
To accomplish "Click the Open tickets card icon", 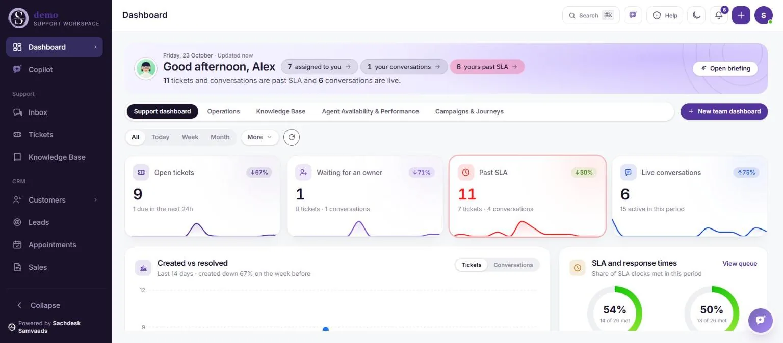I will [x=141, y=173].
